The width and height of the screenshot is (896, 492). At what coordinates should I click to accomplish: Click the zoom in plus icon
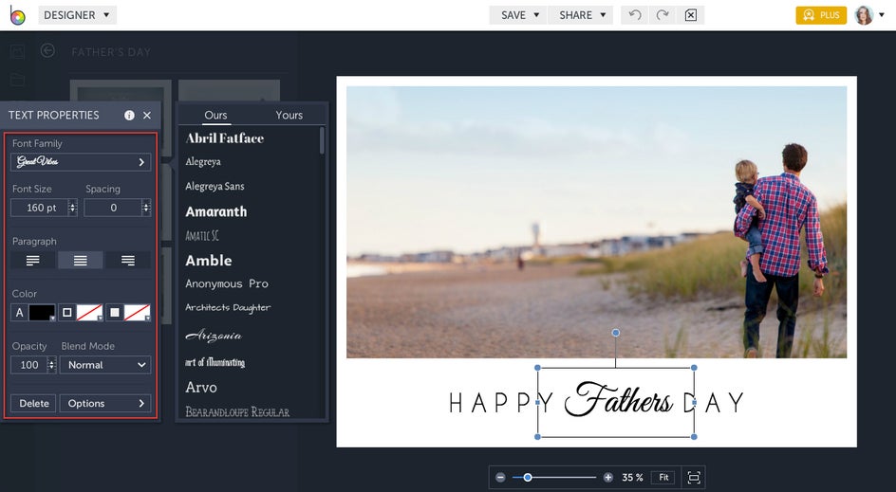coord(608,477)
